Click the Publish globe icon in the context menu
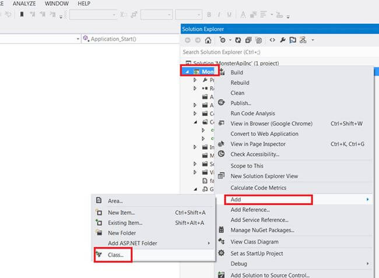 (x=222, y=103)
